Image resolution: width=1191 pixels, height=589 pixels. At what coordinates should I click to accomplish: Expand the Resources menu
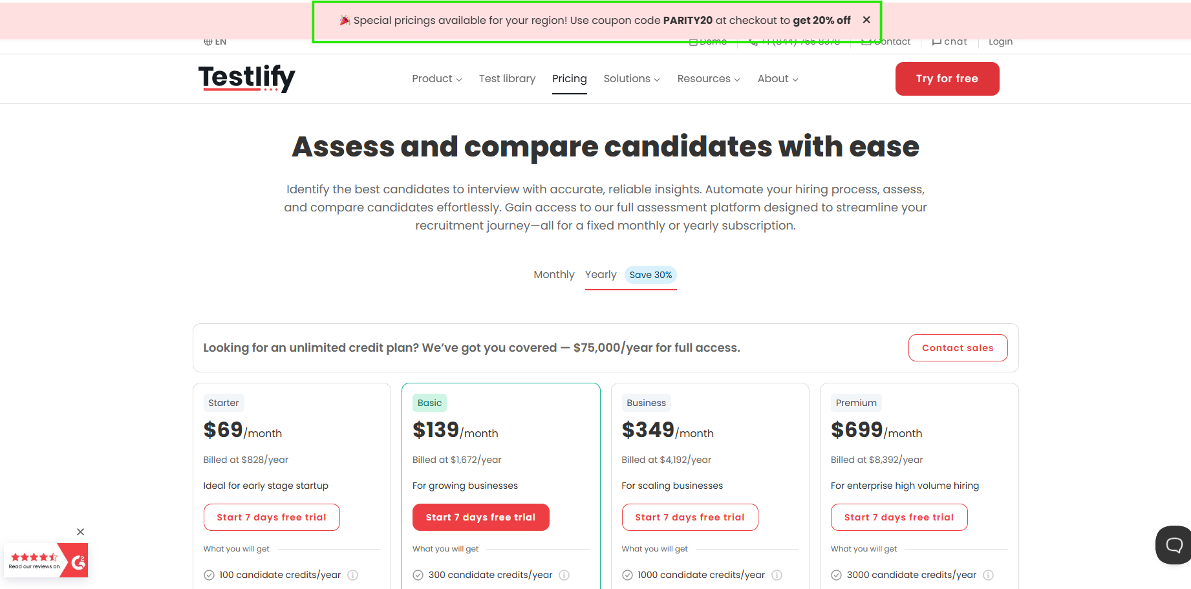(x=709, y=78)
